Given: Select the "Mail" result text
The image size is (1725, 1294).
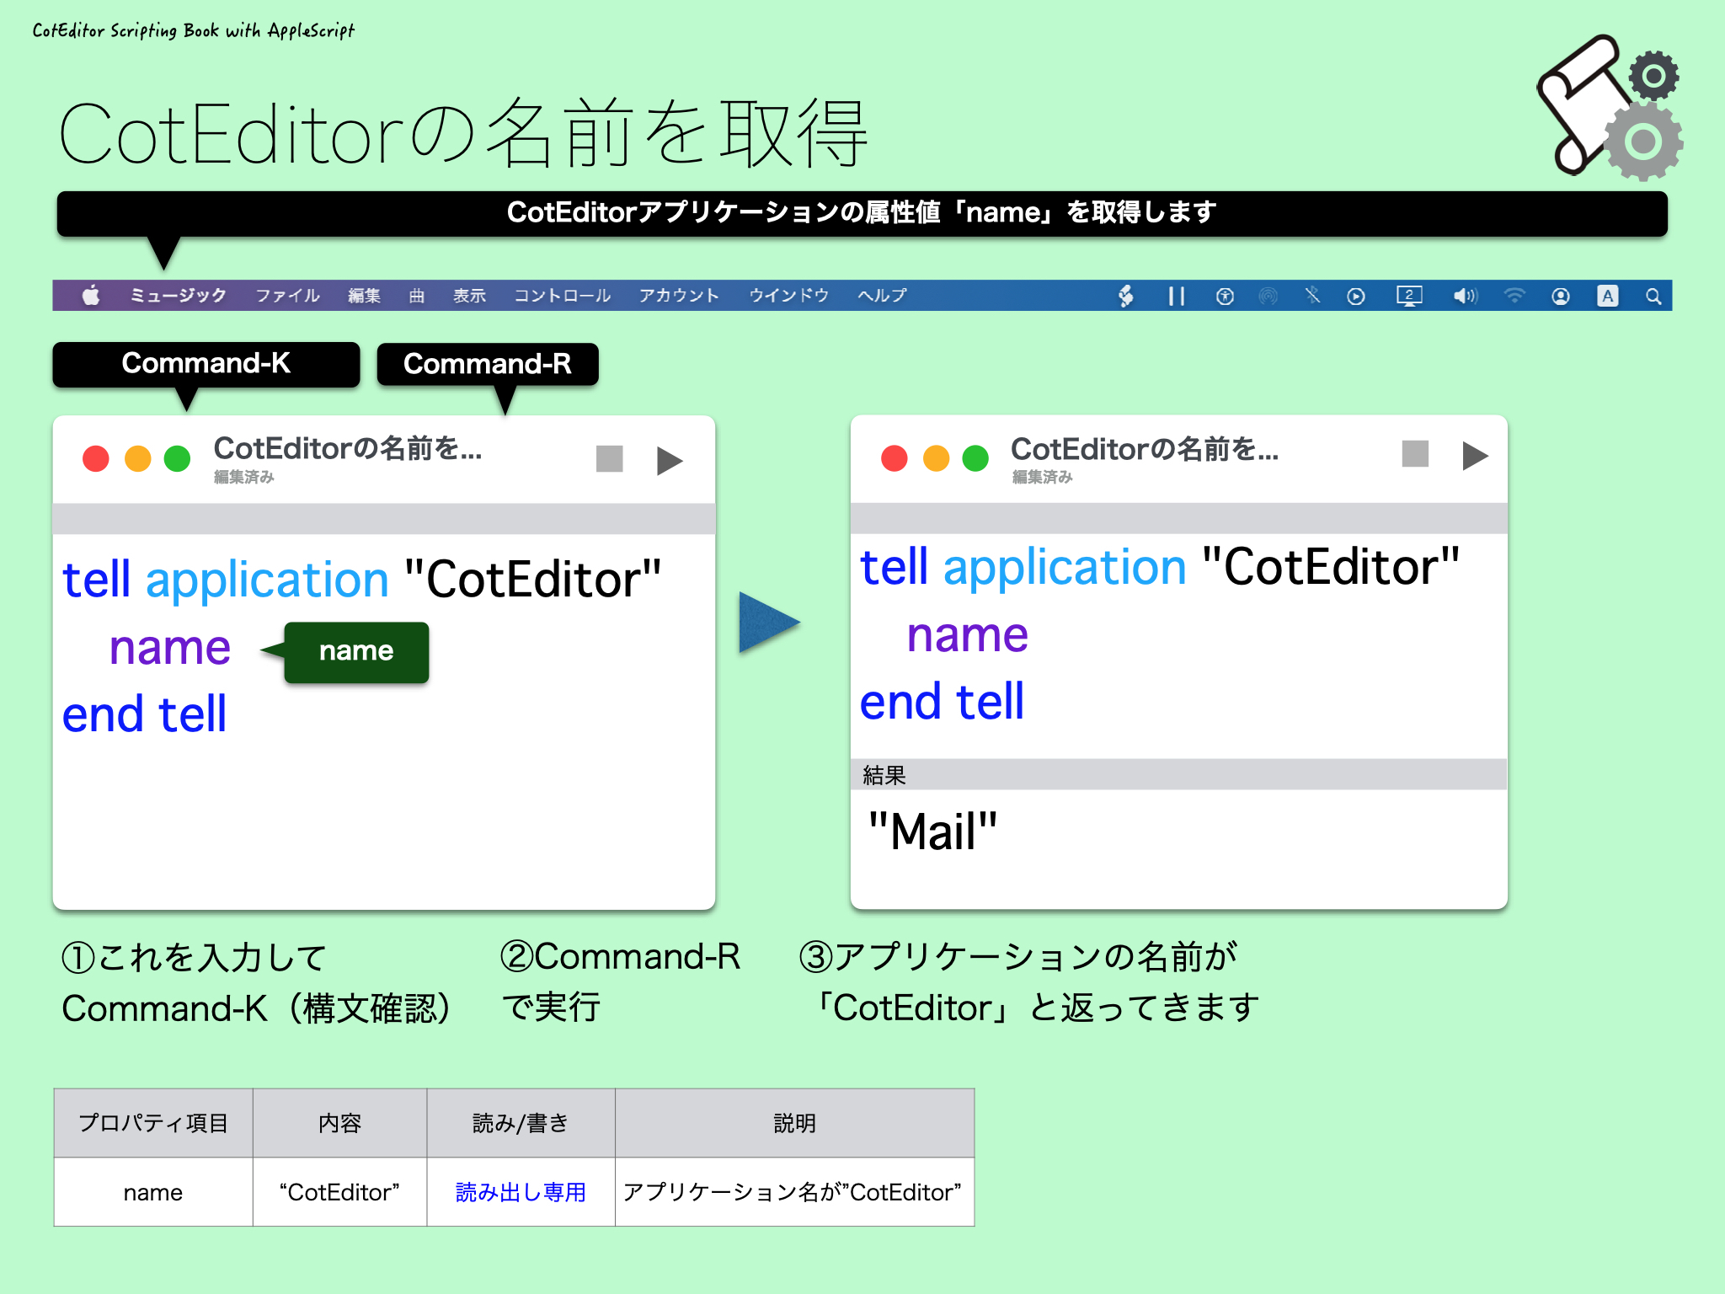Looking at the screenshot, I should [932, 832].
